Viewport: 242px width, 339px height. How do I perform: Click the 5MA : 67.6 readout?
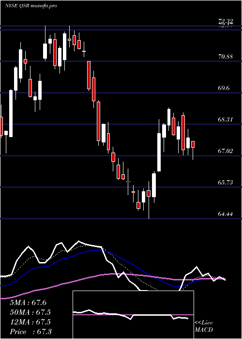point(28,303)
